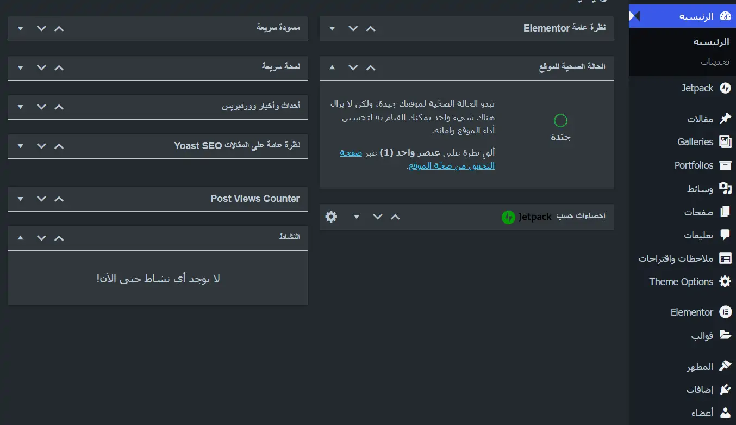Viewport: 736px width, 425px height.
Task: Open the pages menu item
Action: pyautogui.click(x=698, y=212)
